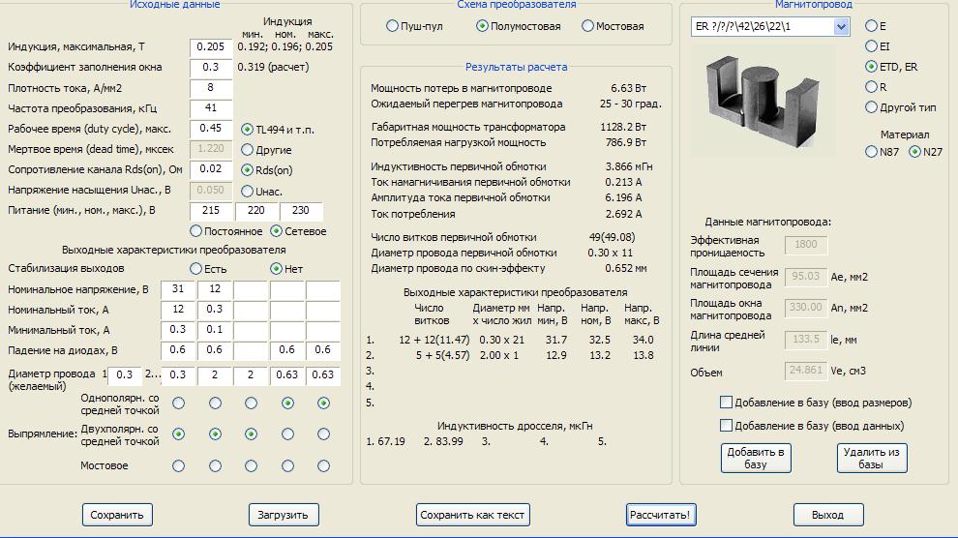
Task: Edit minimum supply voltage field 215
Action: [x=211, y=211]
